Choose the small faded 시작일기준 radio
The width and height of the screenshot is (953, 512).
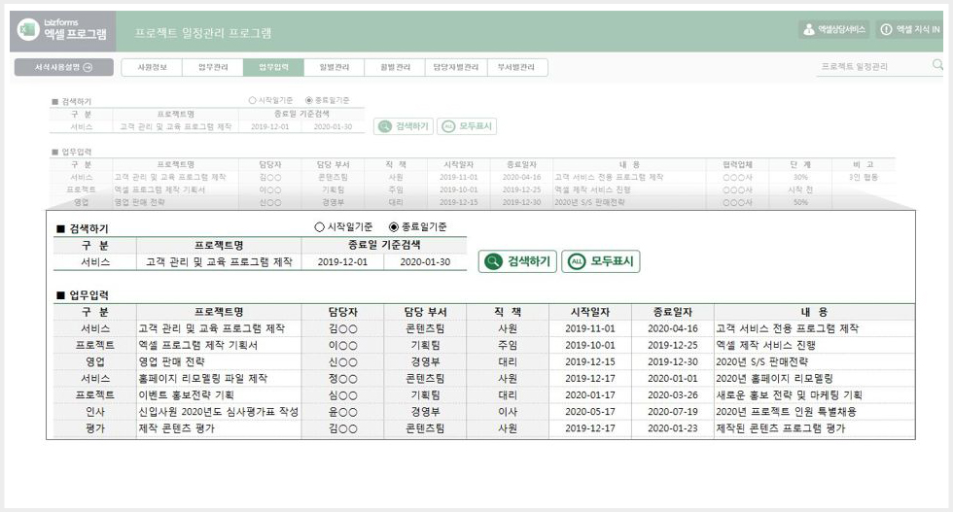pos(252,100)
